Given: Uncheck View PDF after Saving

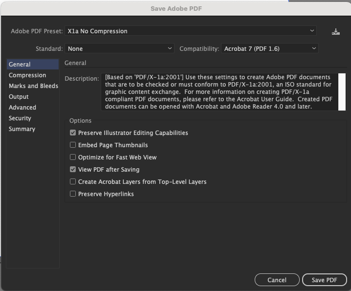Looking at the screenshot, I should click(x=73, y=169).
